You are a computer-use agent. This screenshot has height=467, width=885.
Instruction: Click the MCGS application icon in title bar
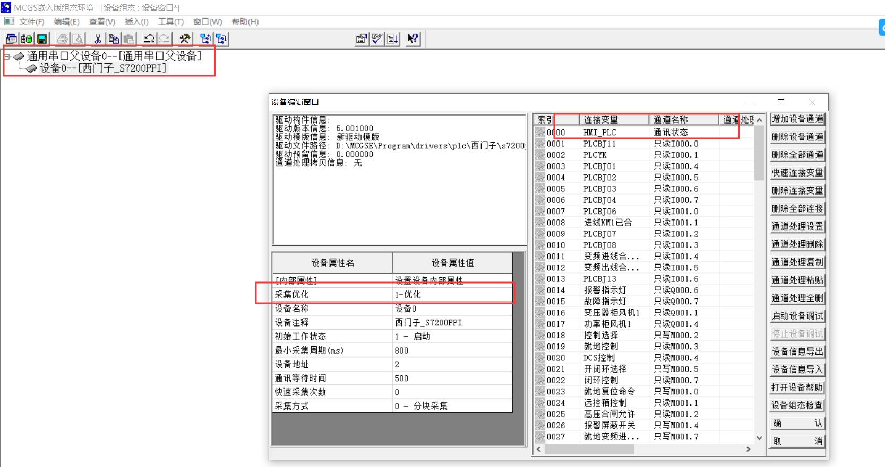tap(6, 7)
